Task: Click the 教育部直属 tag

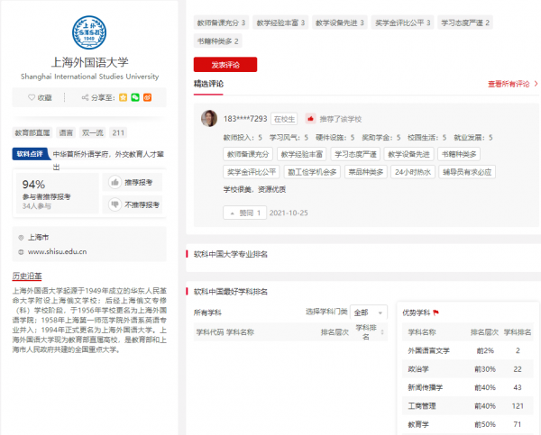Action: (32, 132)
